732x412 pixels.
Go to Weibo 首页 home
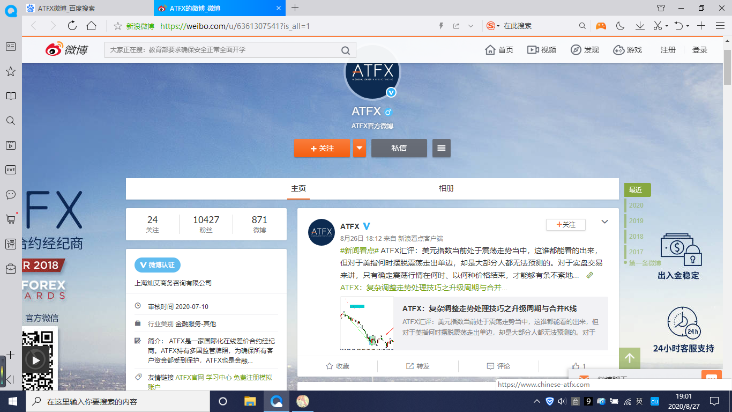coord(499,50)
